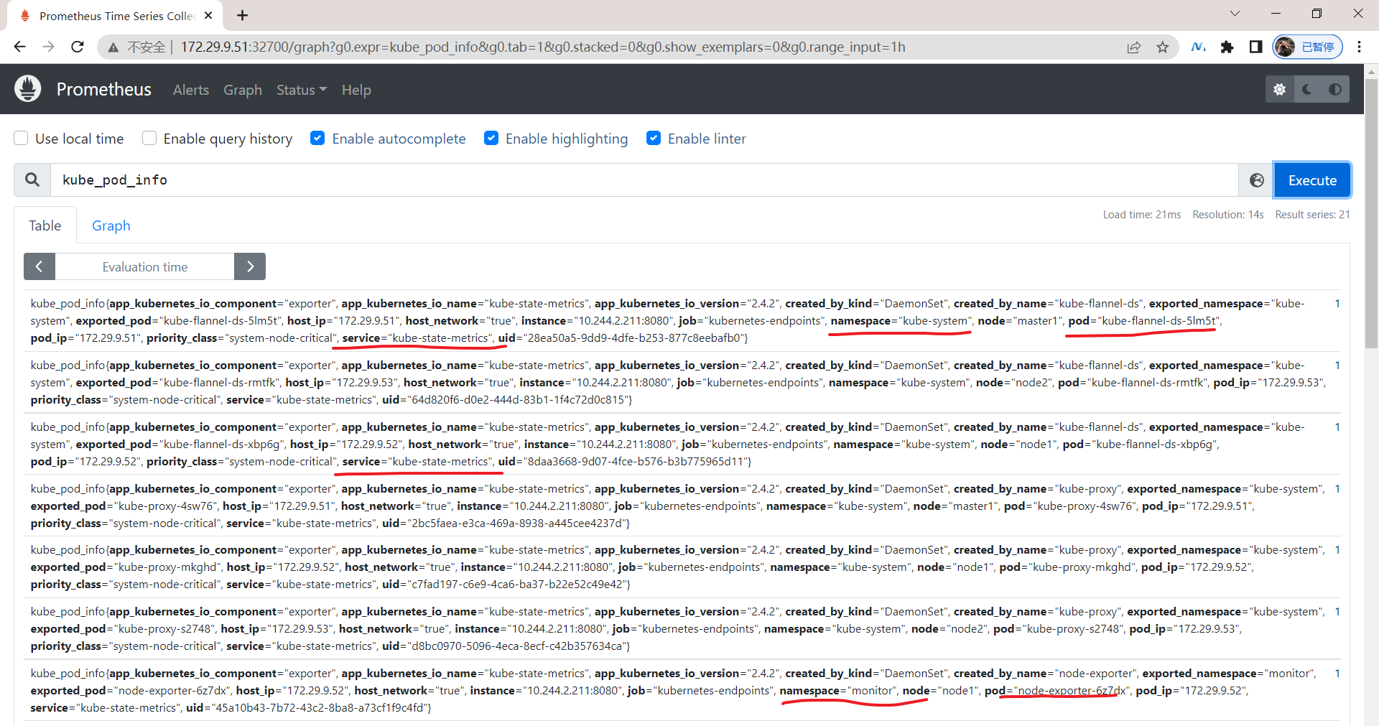The image size is (1379, 726).
Task: Step evaluation time forward
Action: coord(250,266)
